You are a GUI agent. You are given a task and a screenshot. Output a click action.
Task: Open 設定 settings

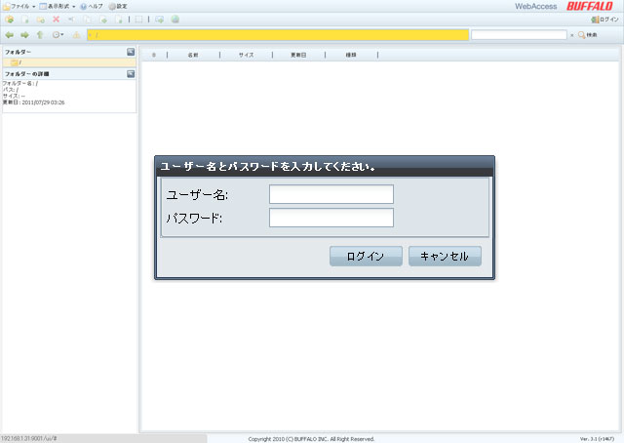[117, 6]
